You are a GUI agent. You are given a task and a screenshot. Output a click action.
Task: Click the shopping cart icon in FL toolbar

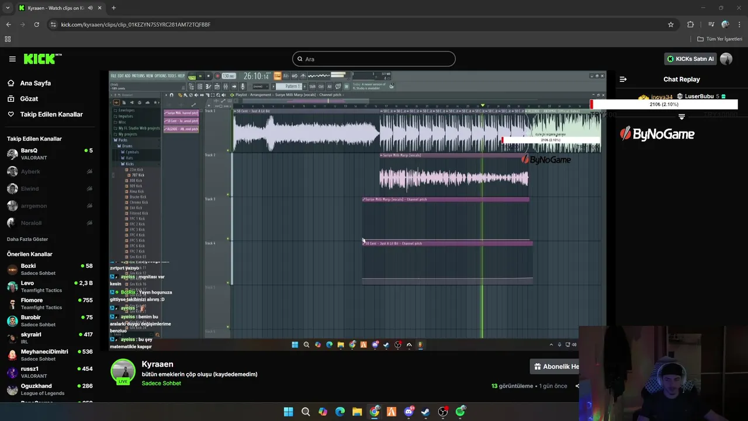[346, 87]
